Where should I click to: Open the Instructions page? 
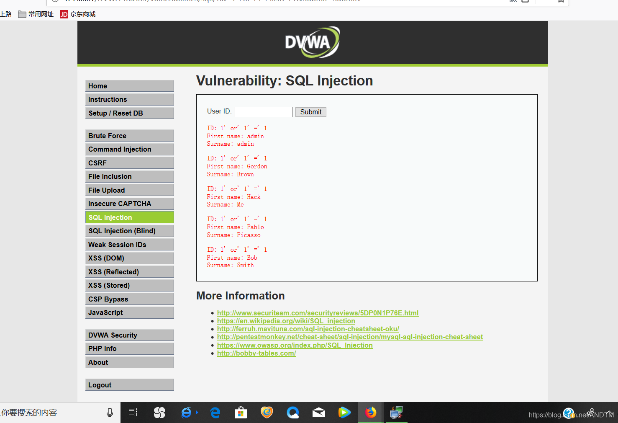130,99
